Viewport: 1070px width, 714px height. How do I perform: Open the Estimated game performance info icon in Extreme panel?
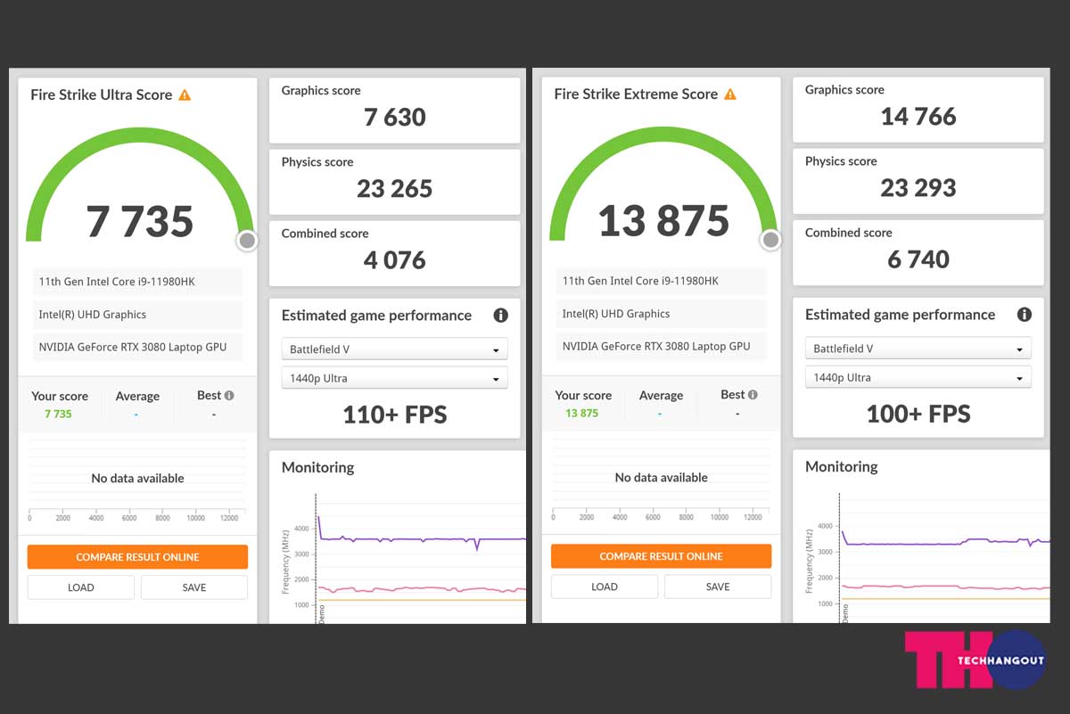(1025, 315)
